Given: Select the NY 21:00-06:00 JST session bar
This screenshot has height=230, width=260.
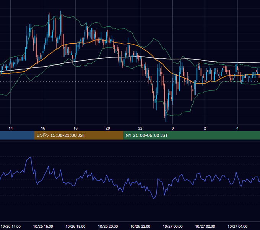Looking at the screenshot, I should (192, 135).
